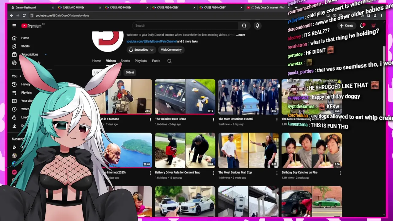Click the browser address bar URL
Screen dimensions: 393x221
pyautogui.click(x=62, y=15)
